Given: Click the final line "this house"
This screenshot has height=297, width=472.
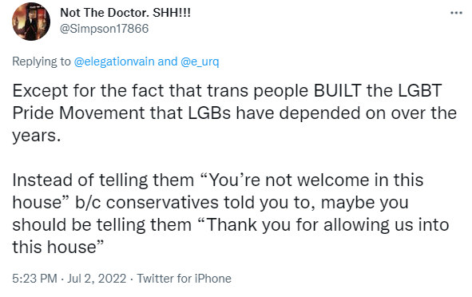Looking at the screenshot, I should click(x=58, y=247).
